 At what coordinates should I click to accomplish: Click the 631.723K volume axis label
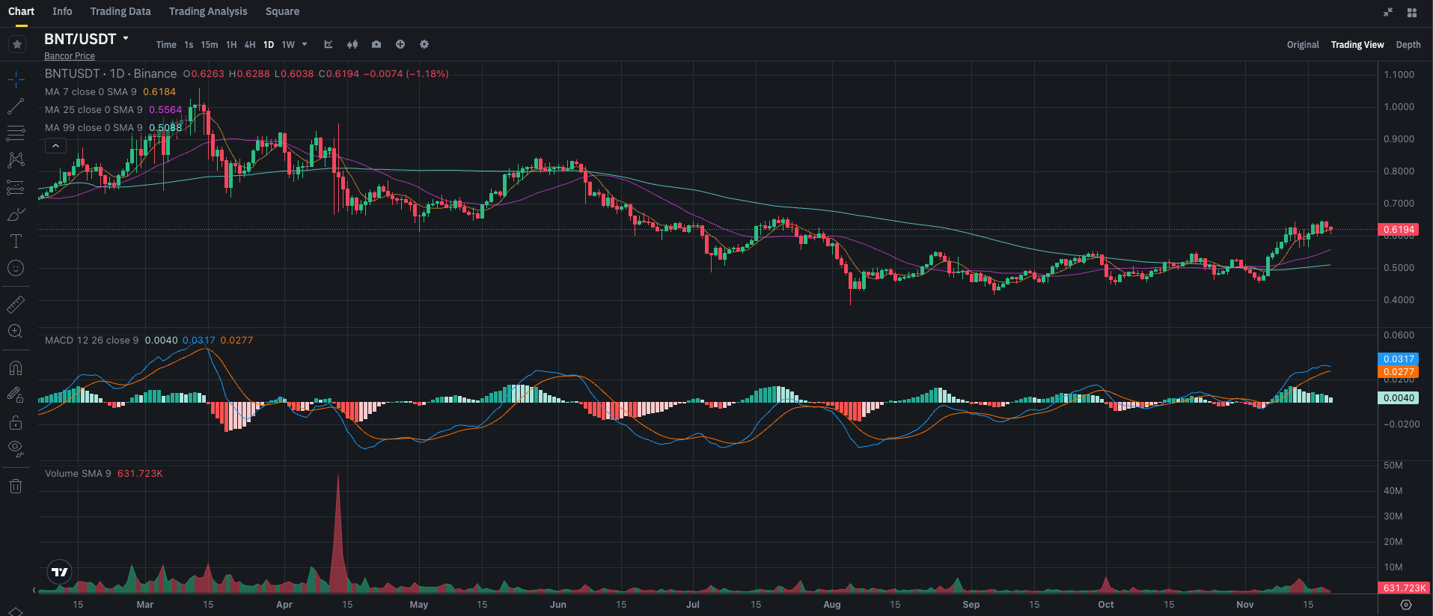tap(1405, 588)
